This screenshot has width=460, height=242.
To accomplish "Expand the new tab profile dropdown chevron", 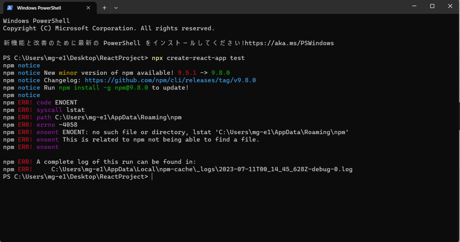I will [x=116, y=8].
